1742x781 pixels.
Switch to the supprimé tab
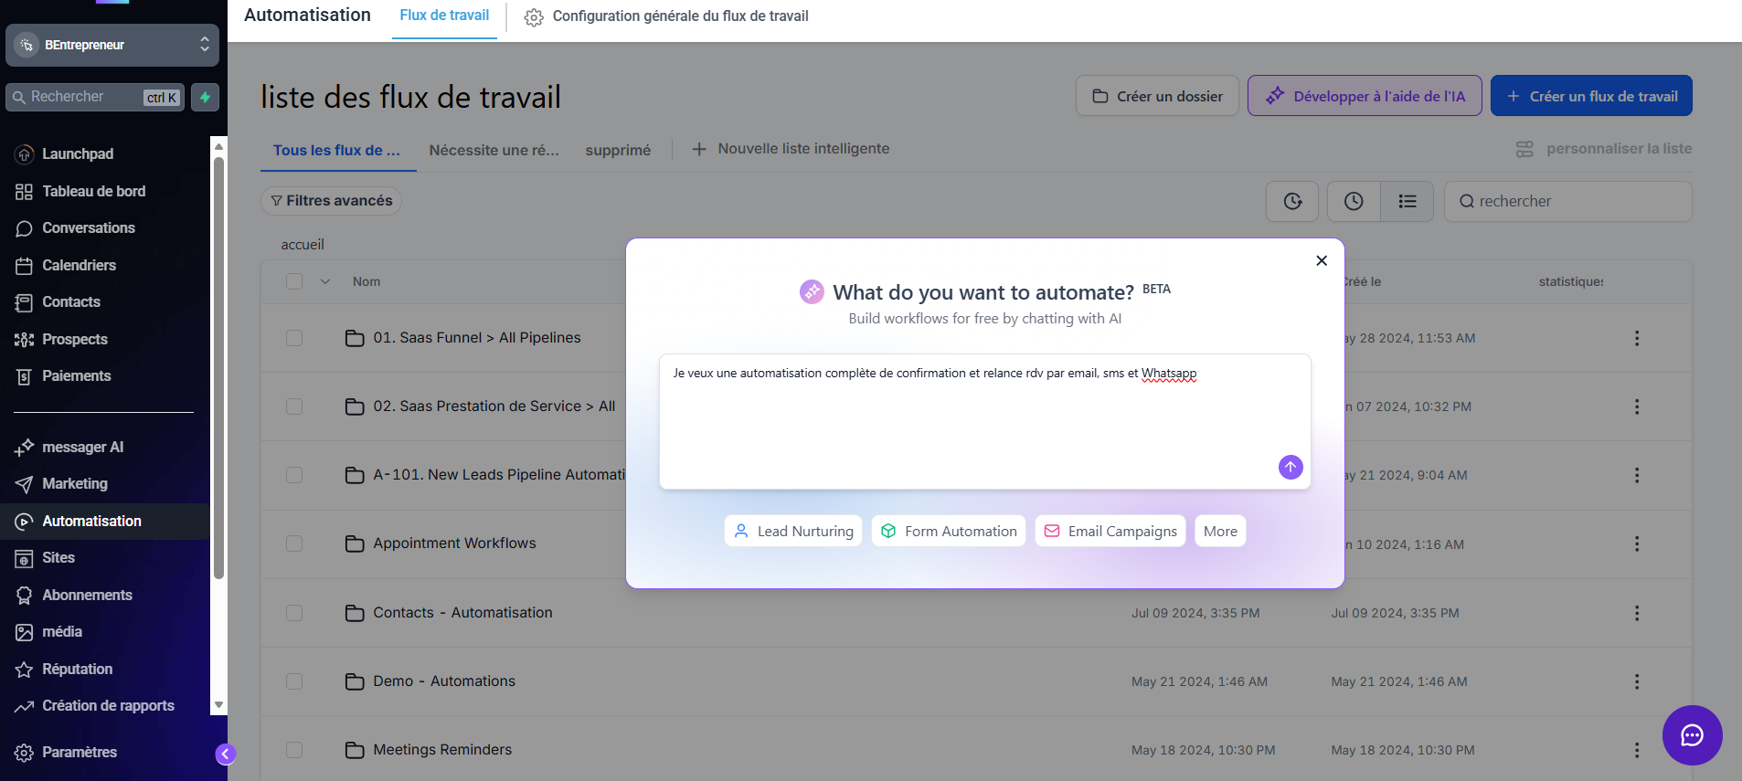618,150
